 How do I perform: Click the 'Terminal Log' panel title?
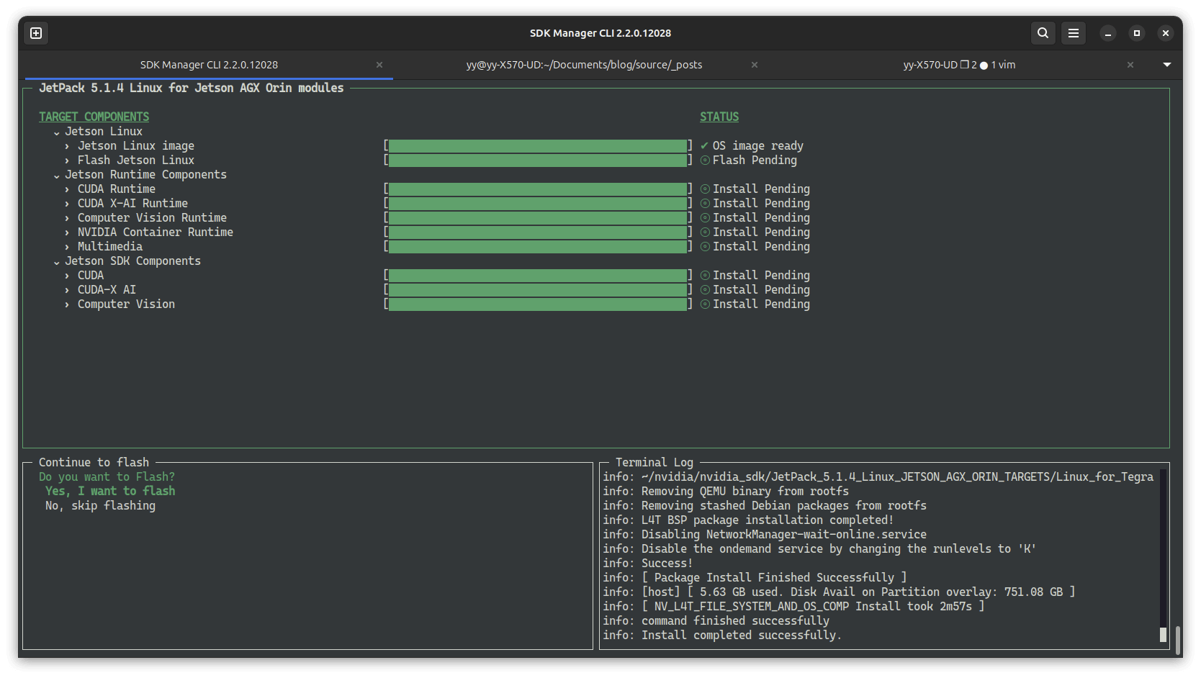pos(655,462)
